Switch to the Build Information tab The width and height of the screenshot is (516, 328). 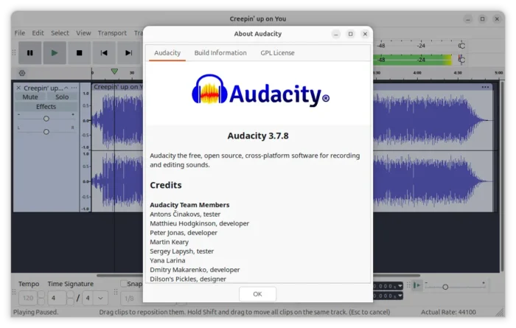(x=220, y=52)
